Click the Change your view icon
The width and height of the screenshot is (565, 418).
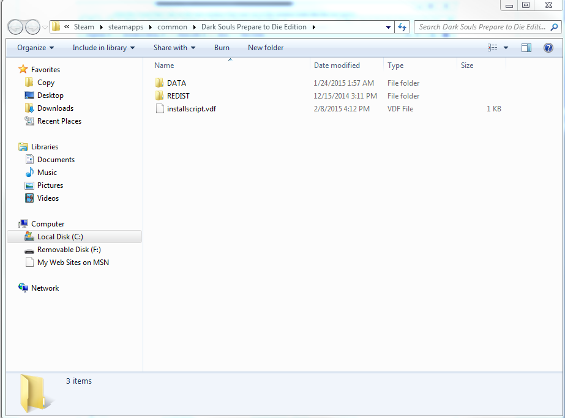click(x=493, y=48)
